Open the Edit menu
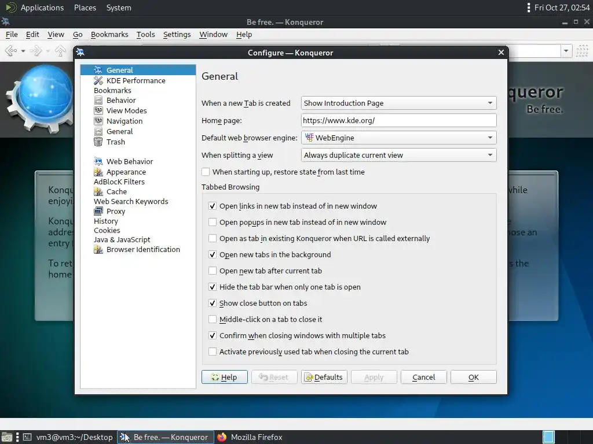The height and width of the screenshot is (444, 593). coord(32,34)
